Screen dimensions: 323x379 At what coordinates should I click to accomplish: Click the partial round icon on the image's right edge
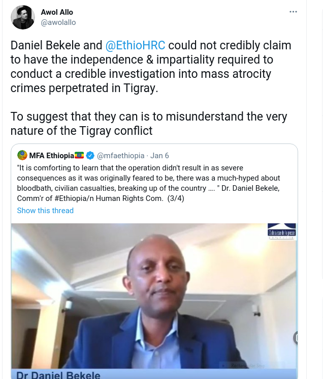pos(296,338)
